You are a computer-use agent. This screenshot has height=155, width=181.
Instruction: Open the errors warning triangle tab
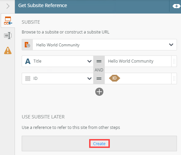click(8, 50)
